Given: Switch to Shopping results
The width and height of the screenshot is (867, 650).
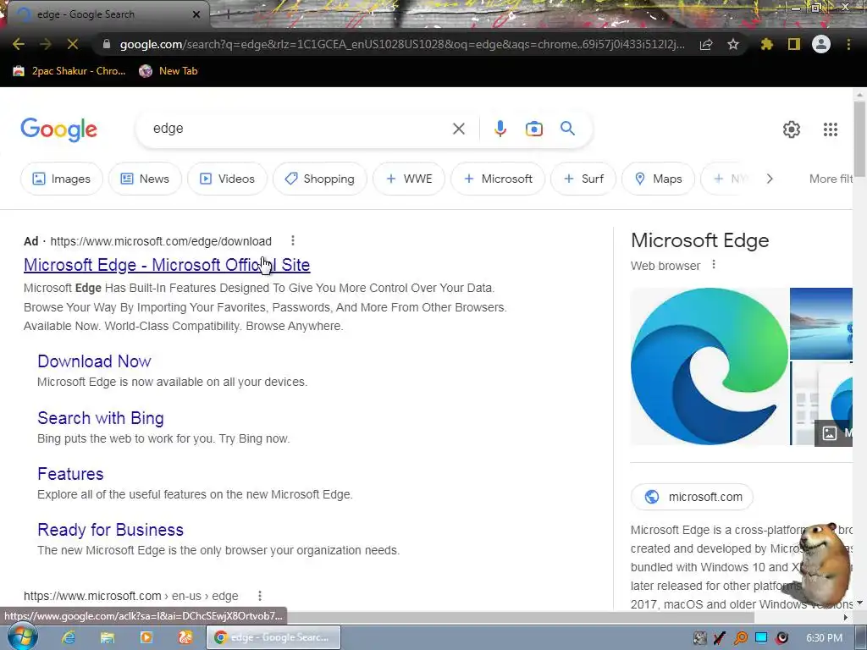Looking at the screenshot, I should click(319, 179).
